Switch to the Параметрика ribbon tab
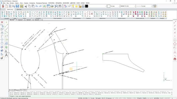Screen dimensions: 177x99 click(x=10, y=9)
